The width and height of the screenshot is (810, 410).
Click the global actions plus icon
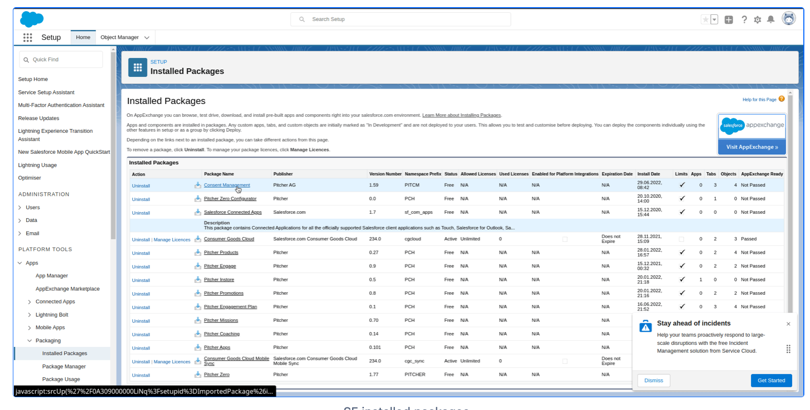pyautogui.click(x=728, y=19)
